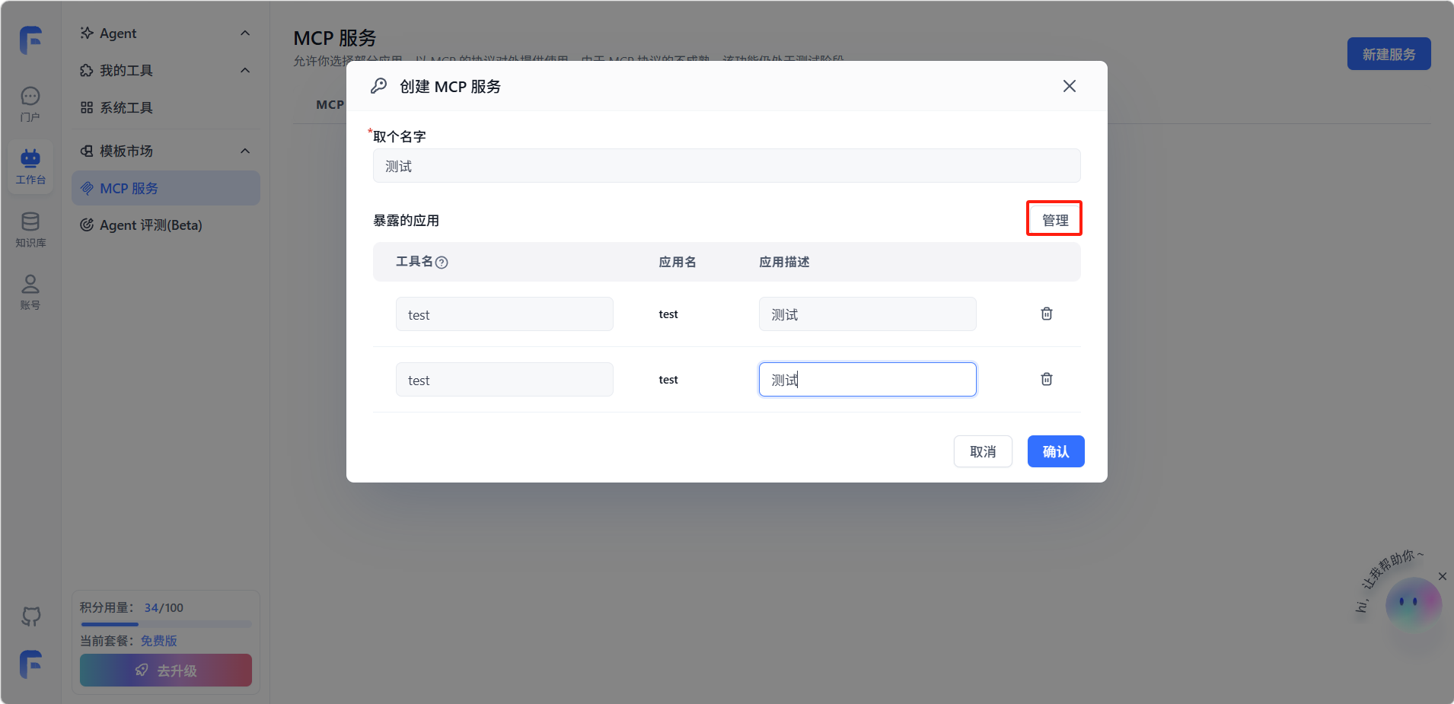This screenshot has width=1454, height=704.
Task: Delete the first exposed app row
Action: pyautogui.click(x=1047, y=314)
